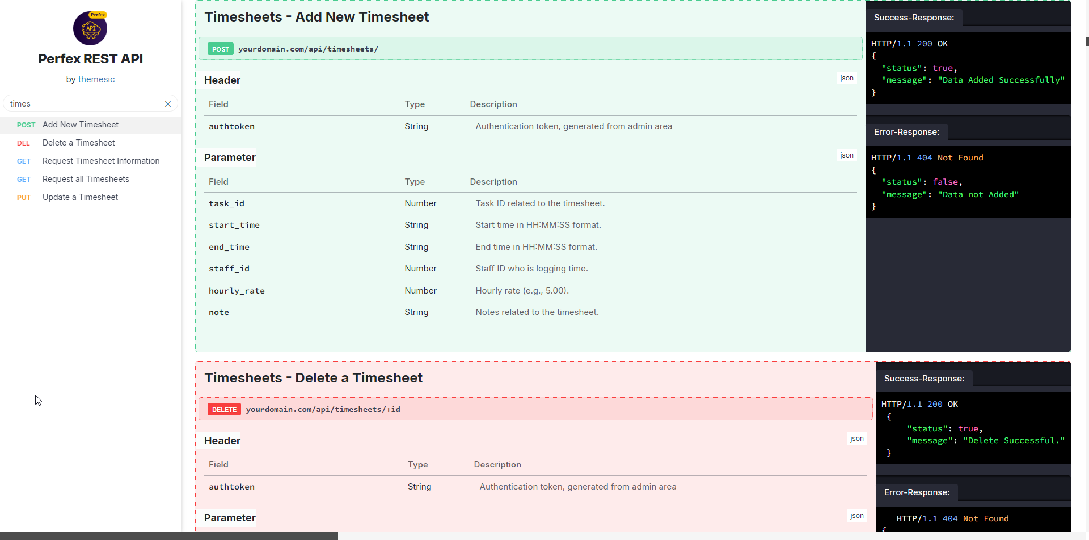Select Add New Timesheet in sidebar
Screen dimensions: 1089x540
81,125
